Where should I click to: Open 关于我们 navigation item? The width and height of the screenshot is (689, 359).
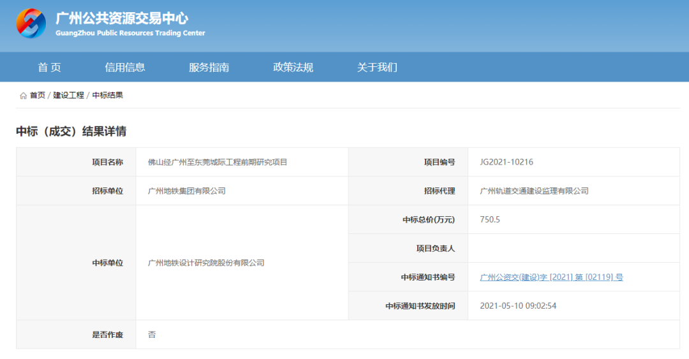coord(377,67)
